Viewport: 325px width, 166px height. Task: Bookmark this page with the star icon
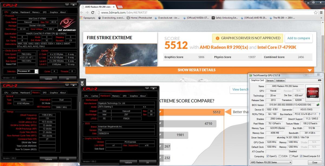(316, 12)
